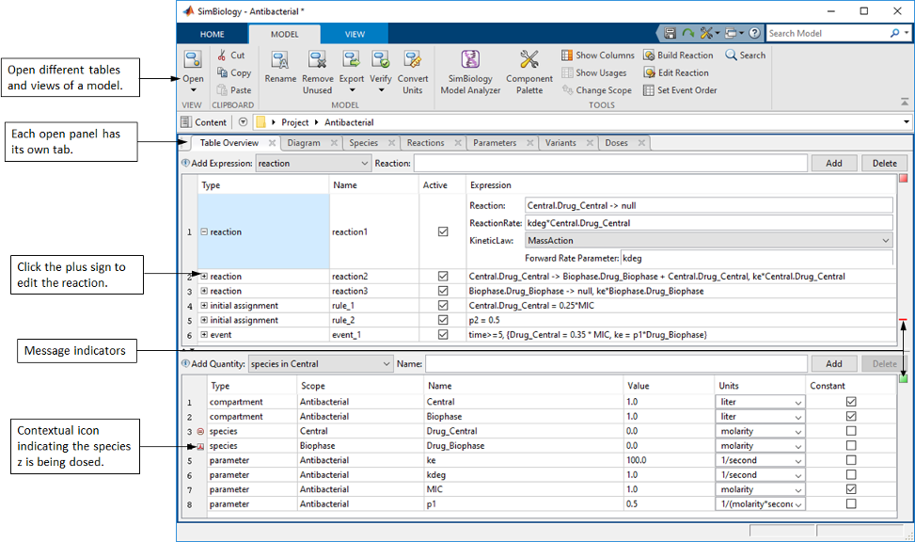
Task: Open the VIEW ribbon tab
Action: pos(355,34)
